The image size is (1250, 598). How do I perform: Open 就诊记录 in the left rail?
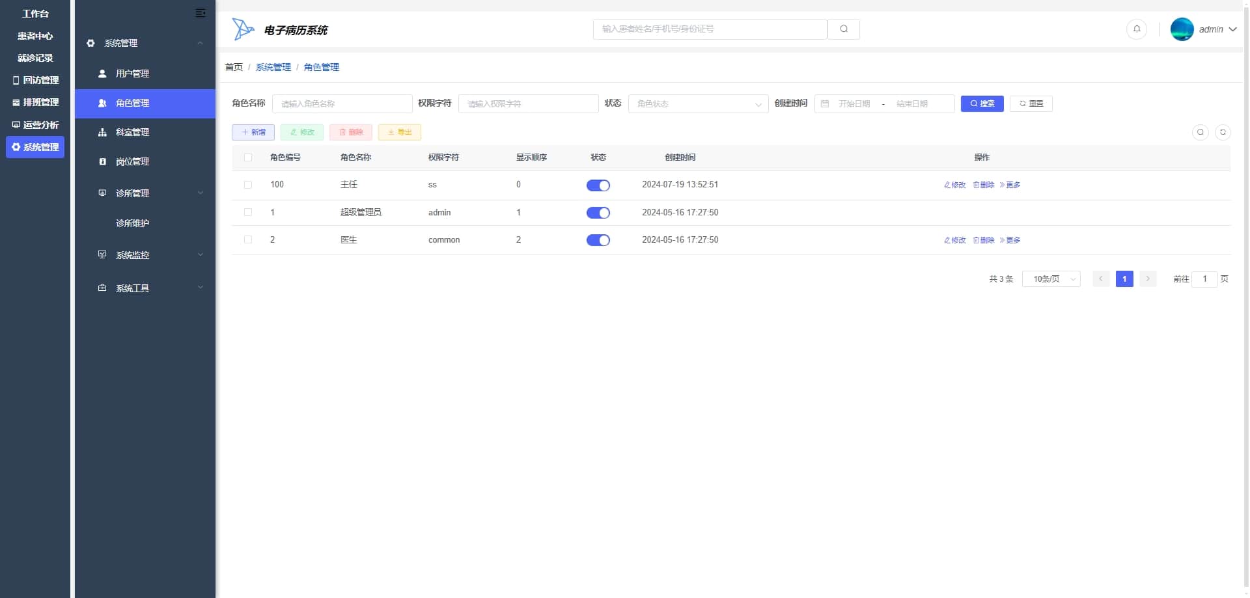[x=35, y=59]
